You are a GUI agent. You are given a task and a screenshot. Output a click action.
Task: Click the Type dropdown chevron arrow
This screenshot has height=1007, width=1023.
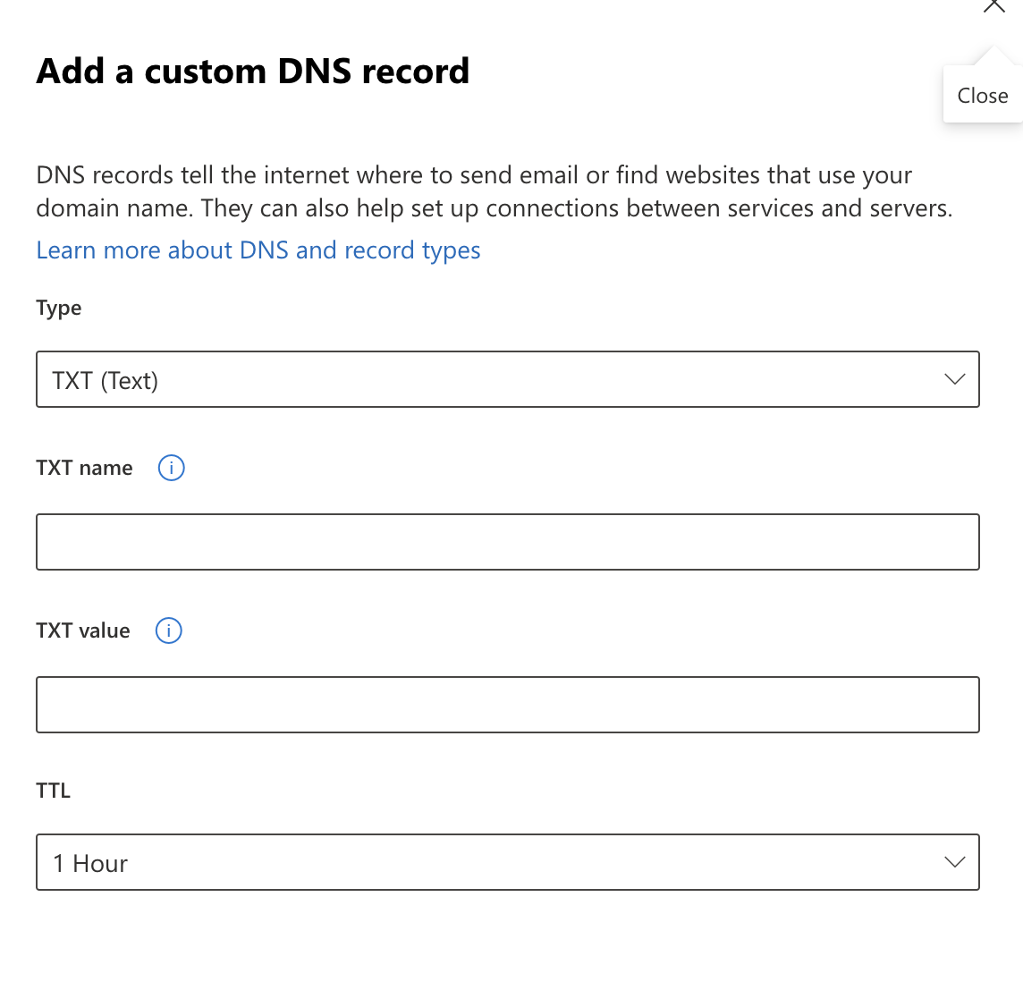click(x=954, y=379)
